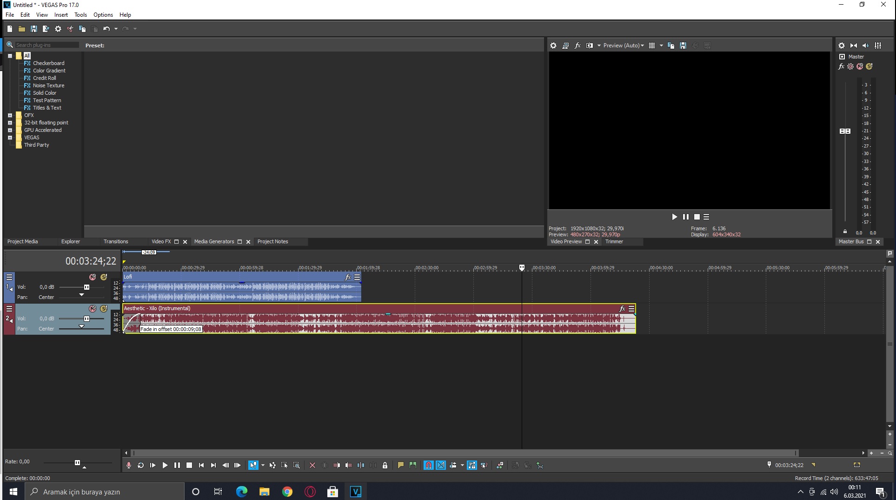Open Preview (Auto) quality dropdown
Image resolution: width=896 pixels, height=500 pixels.
point(624,45)
